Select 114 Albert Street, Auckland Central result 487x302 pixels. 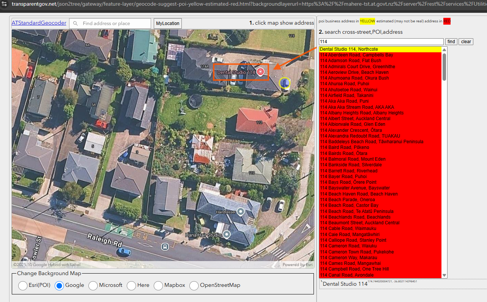pos(355,119)
